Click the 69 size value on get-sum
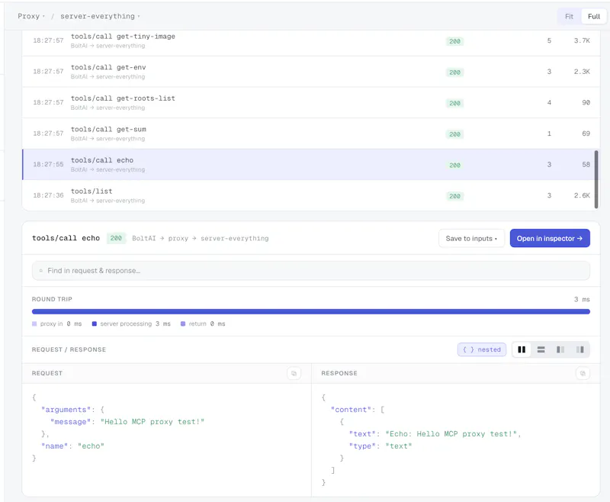 [586, 134]
